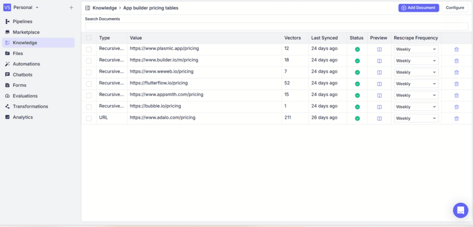Go to Pipelines in the sidebar
Viewport: 473px width, 227px height.
[x=22, y=22]
